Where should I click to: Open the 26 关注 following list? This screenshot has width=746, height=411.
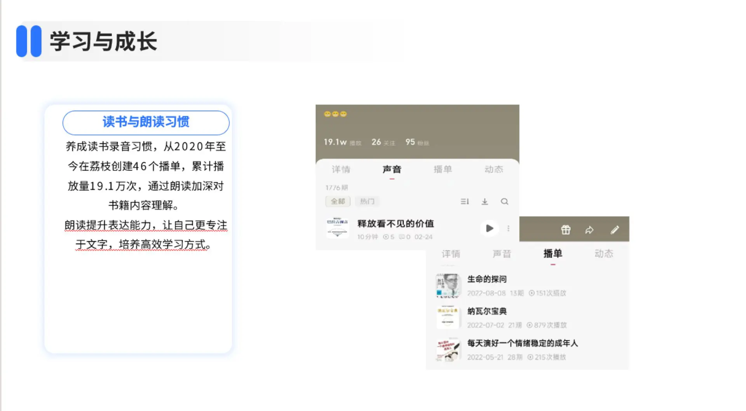(384, 142)
